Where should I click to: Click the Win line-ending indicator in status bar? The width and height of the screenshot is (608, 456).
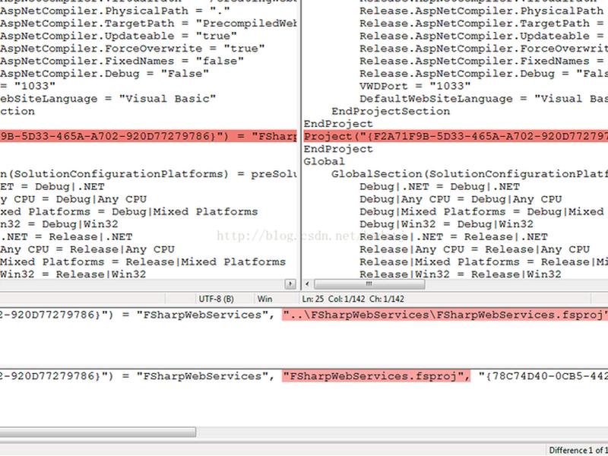264,299
